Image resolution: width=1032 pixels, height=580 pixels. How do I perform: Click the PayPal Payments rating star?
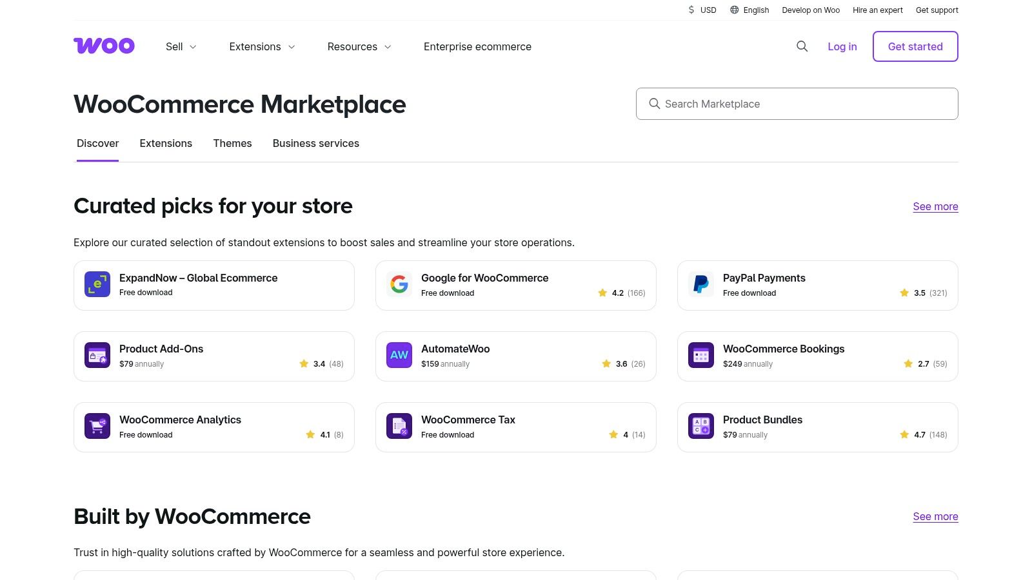[904, 293]
